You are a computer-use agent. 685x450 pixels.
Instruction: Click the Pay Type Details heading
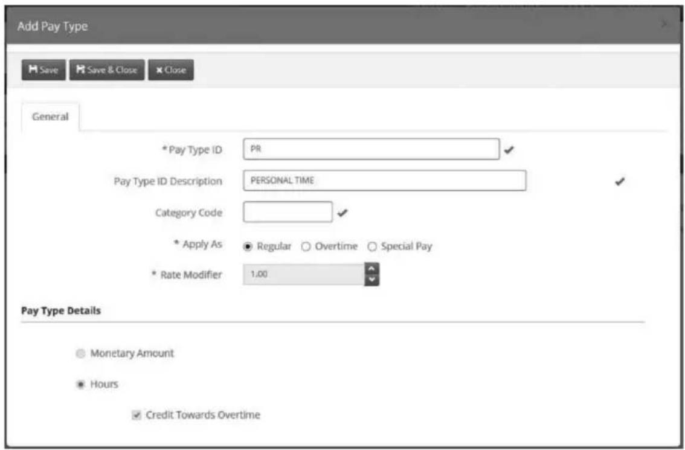coord(61,310)
